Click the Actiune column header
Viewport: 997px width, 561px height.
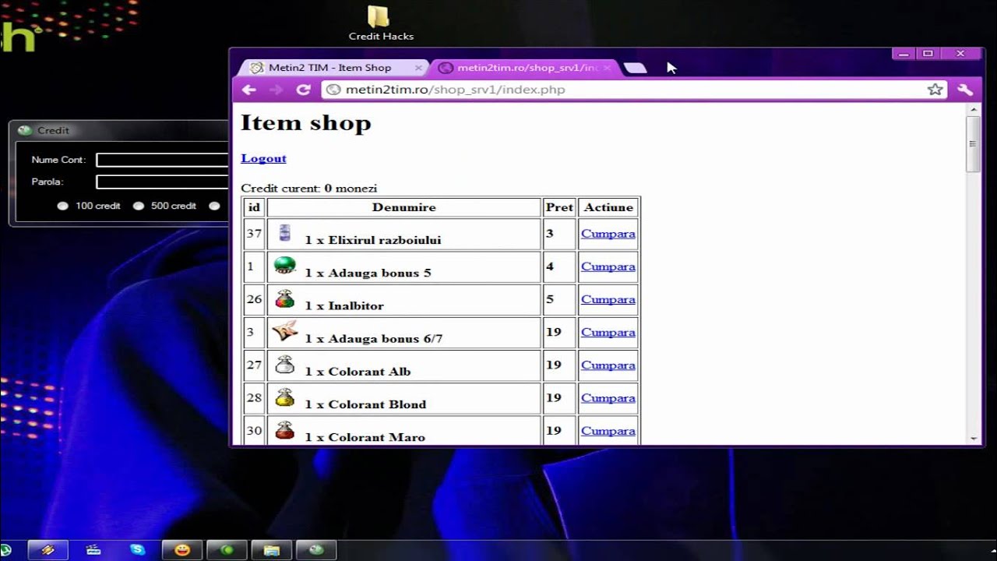(x=608, y=207)
